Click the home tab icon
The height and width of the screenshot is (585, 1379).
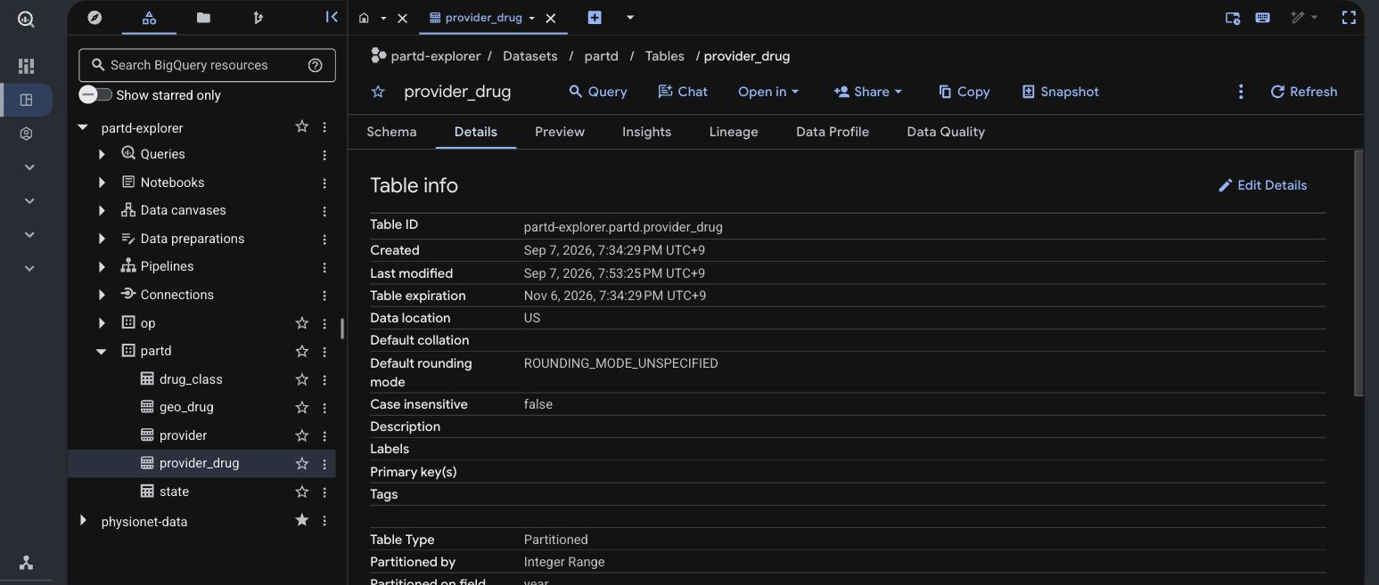click(364, 18)
